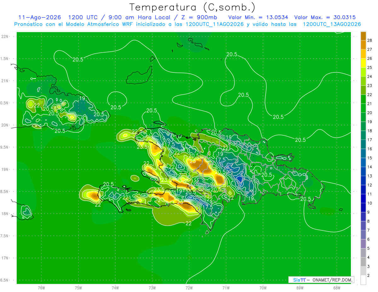Click blue legend swatch between 14 and 15
Viewport: 378px width, 292px height.
point(363,162)
